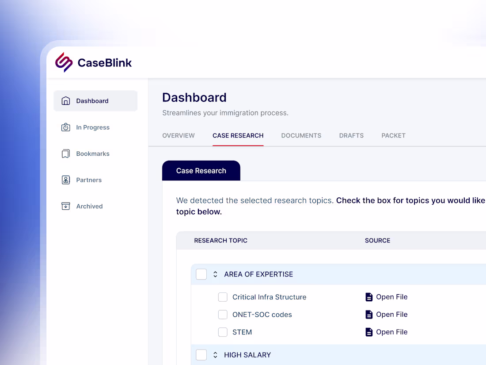Click the HIGH SALARY label
Screen dimensions: 486x365
[x=247, y=355]
